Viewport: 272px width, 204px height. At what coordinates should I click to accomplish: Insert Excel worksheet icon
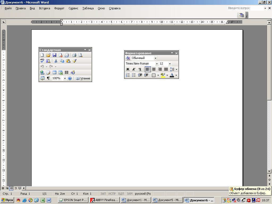click(x=61, y=73)
